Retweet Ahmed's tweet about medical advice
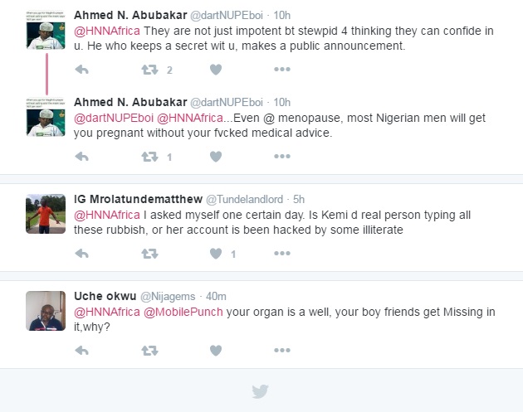This screenshot has width=523, height=412. (x=149, y=156)
